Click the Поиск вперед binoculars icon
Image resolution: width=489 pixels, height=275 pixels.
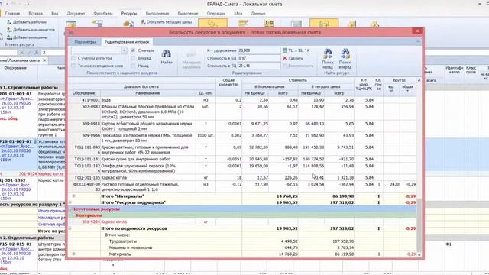(x=345, y=53)
